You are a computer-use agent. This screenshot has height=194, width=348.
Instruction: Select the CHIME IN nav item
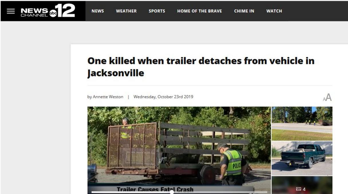(244, 11)
